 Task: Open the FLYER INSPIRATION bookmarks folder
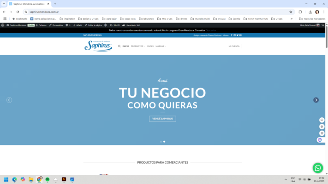pyautogui.click(x=256, y=19)
